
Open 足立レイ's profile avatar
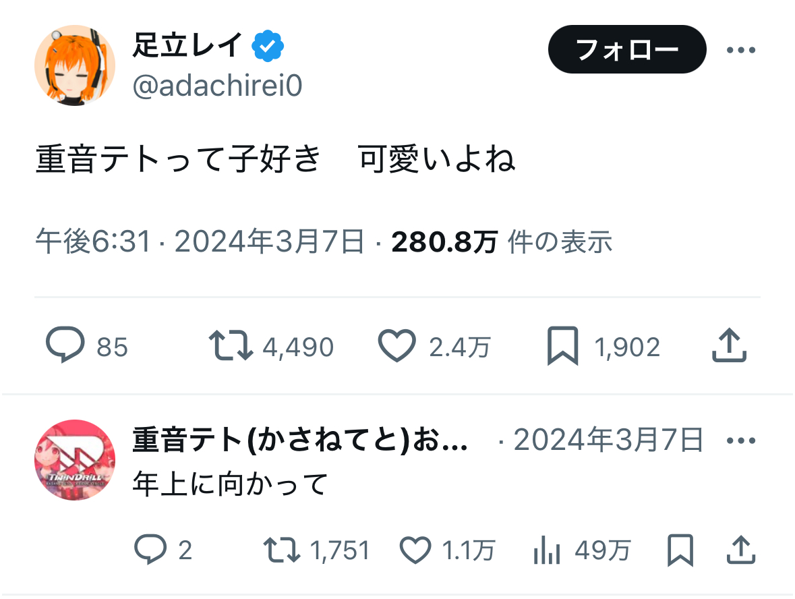75,66
